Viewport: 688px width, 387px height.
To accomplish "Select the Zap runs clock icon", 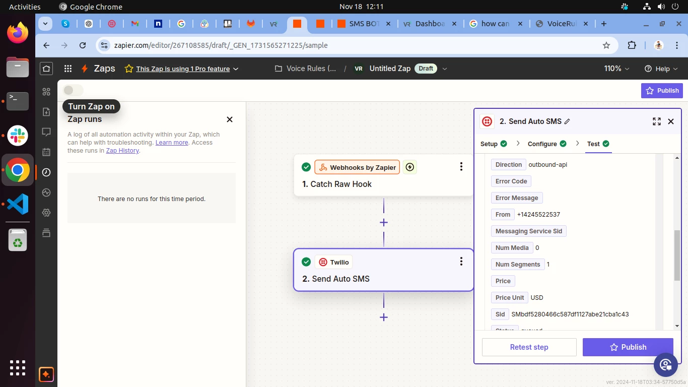I will (46, 172).
